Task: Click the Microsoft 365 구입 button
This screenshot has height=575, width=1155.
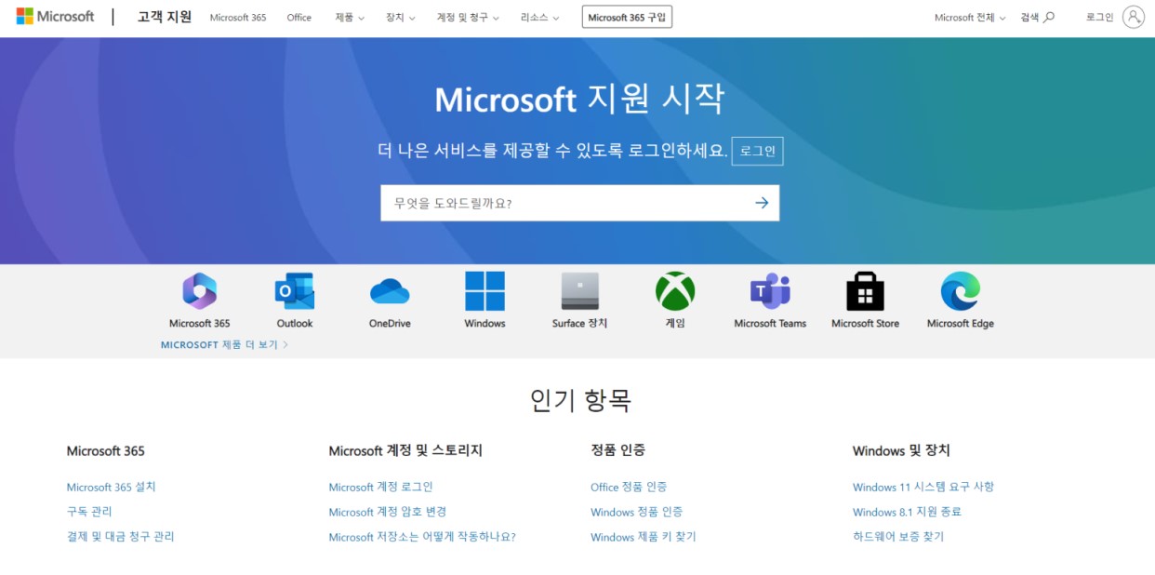Action: click(x=627, y=18)
